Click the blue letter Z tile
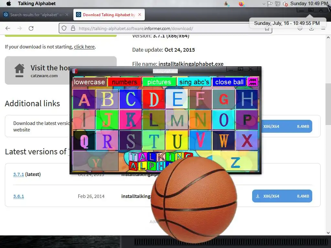This screenshot has width=331, height=248. click(235, 161)
